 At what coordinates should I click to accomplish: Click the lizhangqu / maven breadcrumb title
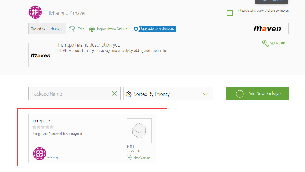point(68,13)
